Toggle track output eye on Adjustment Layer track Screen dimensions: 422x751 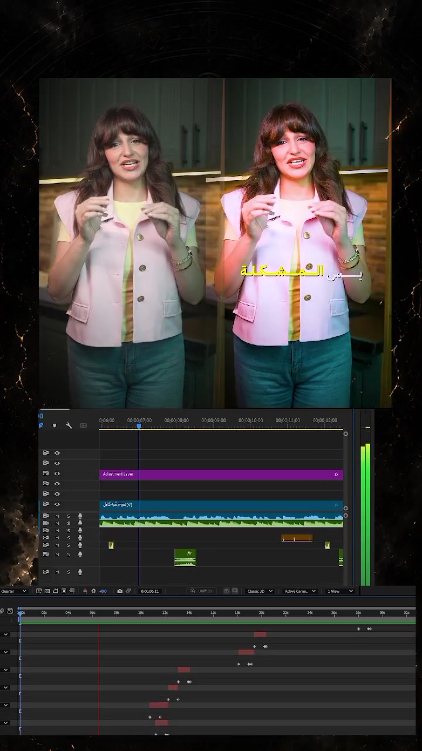(57, 473)
